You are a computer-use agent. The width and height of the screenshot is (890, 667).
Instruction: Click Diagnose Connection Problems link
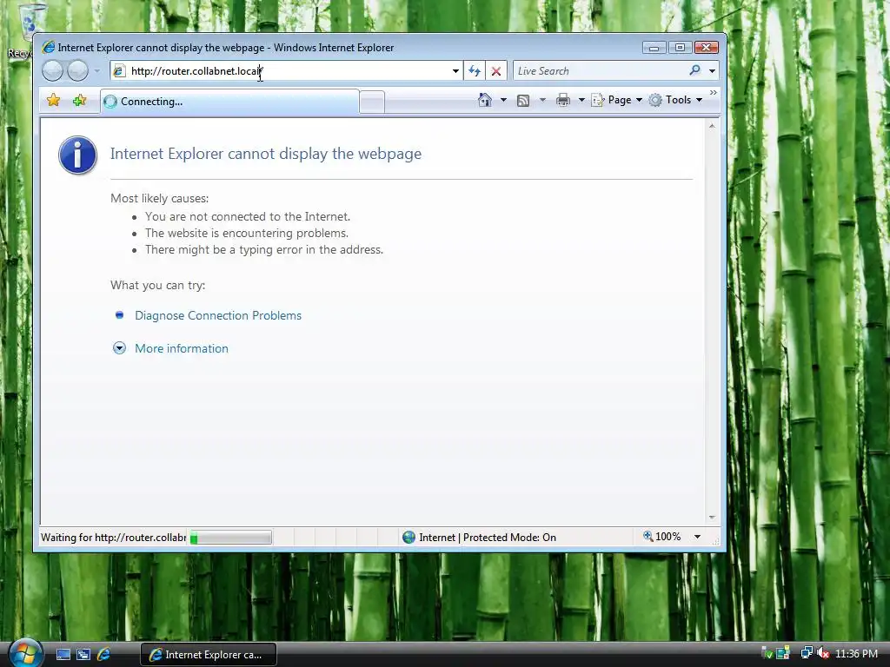point(218,315)
